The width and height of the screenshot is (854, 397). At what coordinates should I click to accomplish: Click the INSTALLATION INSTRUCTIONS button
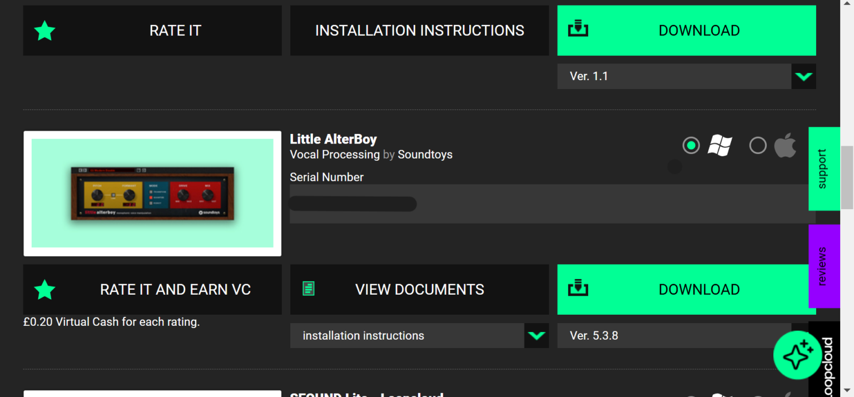pos(419,31)
